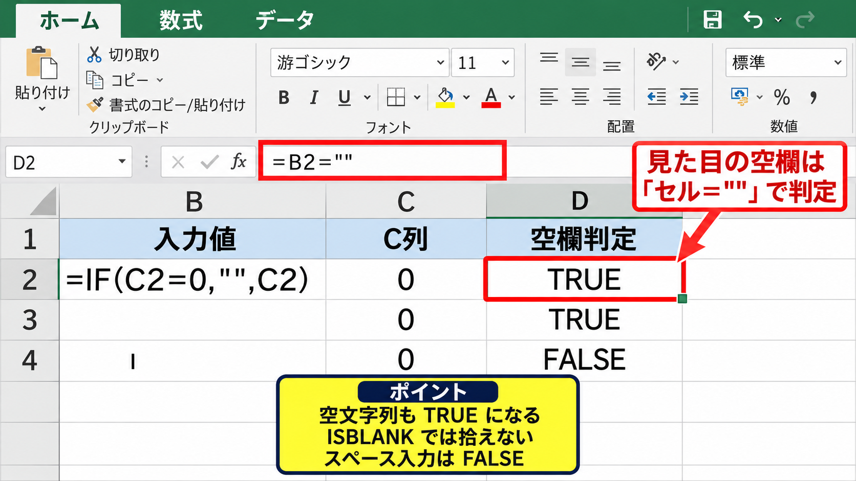Apply yellow fill color bucket
The height and width of the screenshot is (481, 856).
coord(445,97)
